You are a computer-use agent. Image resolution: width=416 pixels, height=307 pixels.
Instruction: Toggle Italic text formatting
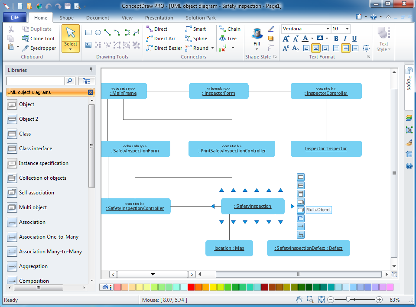(345, 39)
